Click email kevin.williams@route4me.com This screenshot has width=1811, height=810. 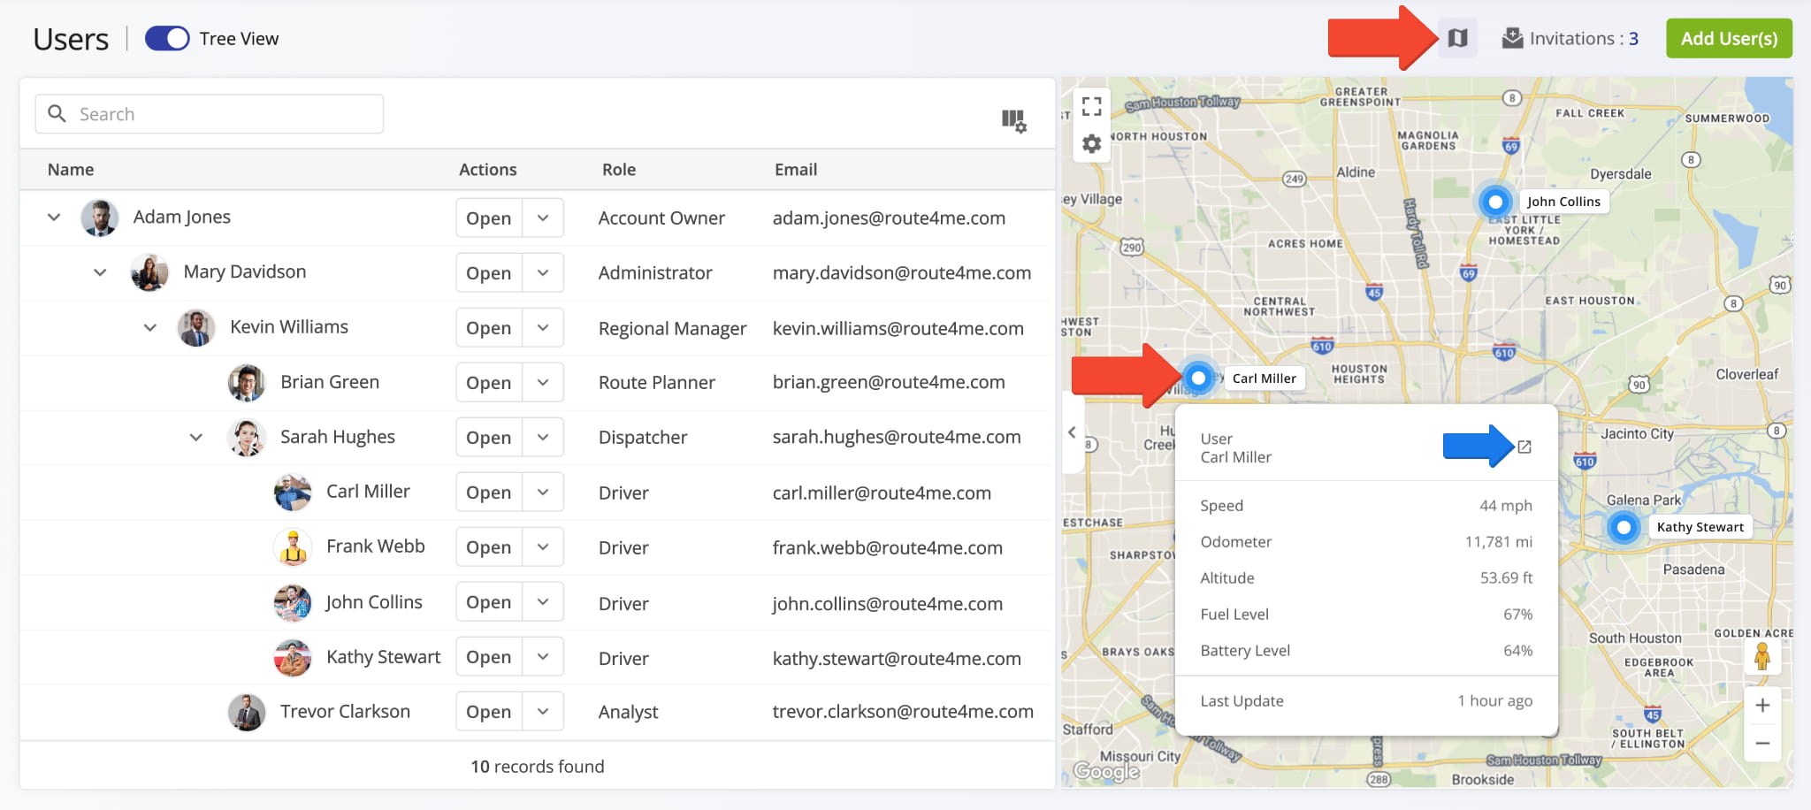tap(898, 328)
